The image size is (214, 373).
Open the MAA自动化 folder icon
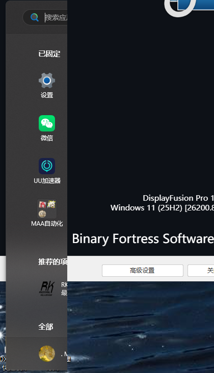coord(47,209)
